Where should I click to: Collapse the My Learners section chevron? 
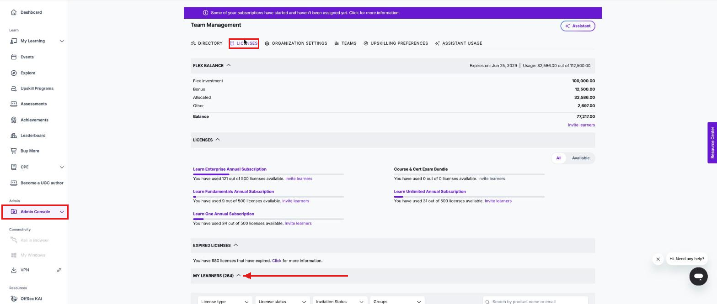[x=239, y=275]
